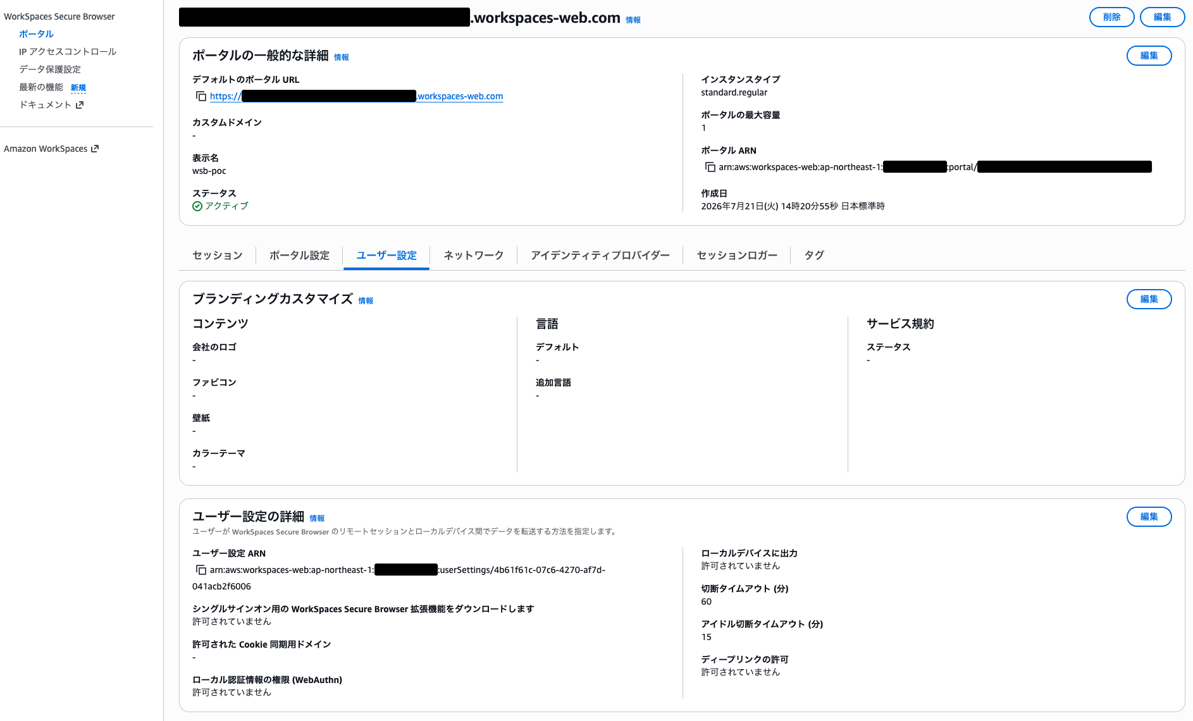Click the サービス規約 heading
Screen dimensions: 1193x721
[900, 324]
